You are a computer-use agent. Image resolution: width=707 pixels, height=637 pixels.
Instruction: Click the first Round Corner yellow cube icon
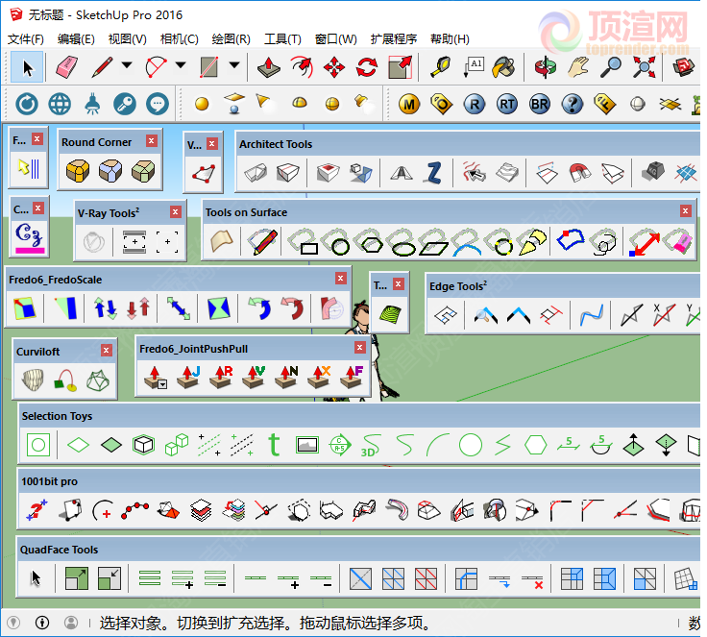pyautogui.click(x=78, y=171)
